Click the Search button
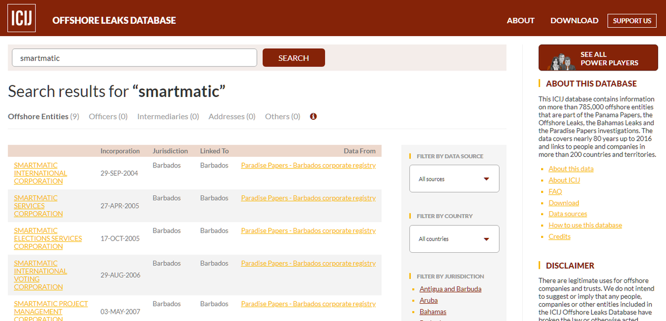The image size is (666, 321). tap(294, 58)
